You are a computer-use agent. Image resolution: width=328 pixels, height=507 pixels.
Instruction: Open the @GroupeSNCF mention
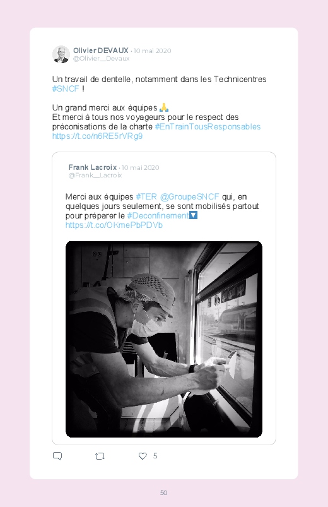(190, 196)
